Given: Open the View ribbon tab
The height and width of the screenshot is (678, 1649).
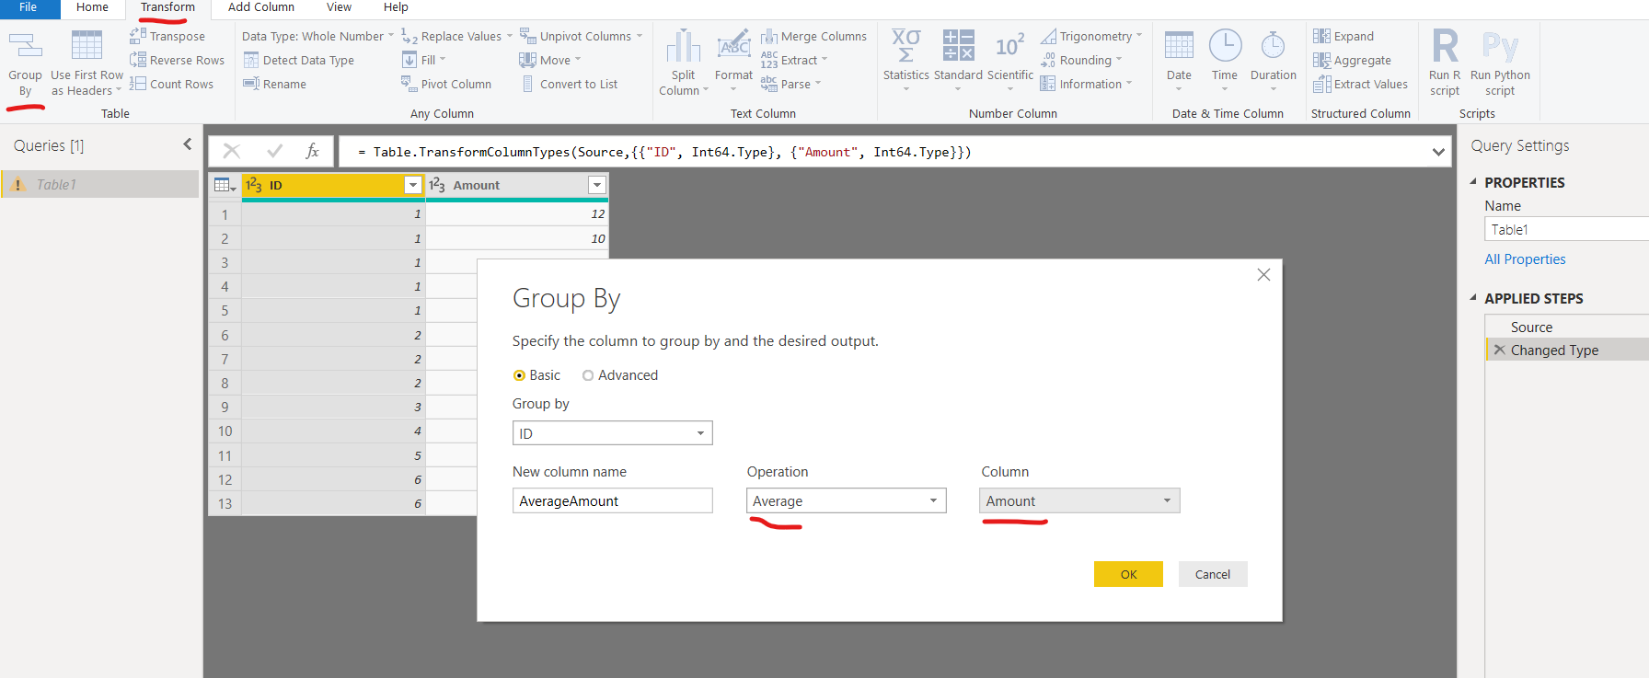Looking at the screenshot, I should pyautogui.click(x=339, y=7).
